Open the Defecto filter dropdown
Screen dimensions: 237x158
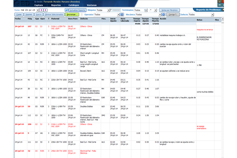212,14
